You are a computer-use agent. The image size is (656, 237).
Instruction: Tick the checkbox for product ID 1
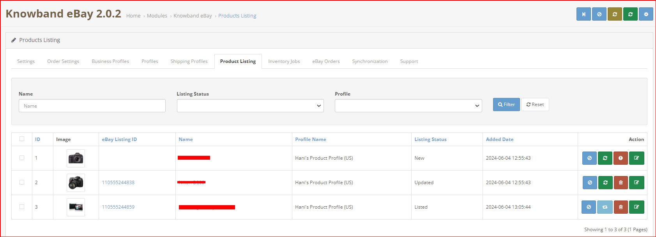click(x=22, y=158)
